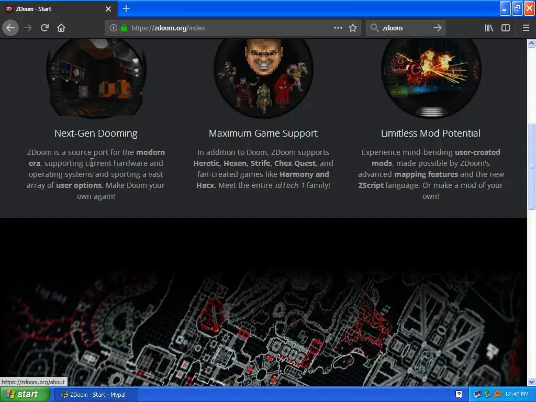This screenshot has width=536, height=402.
Task: Click the help question mark tray icon
Action: (459, 395)
